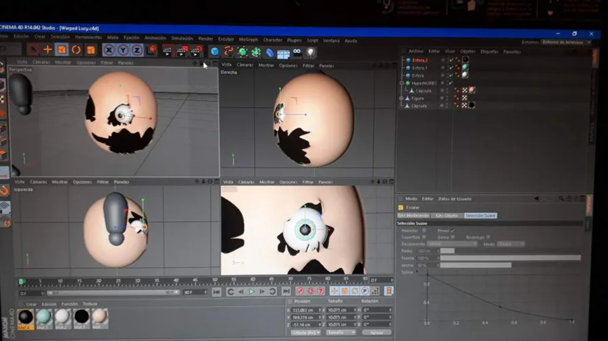Select Esfera.1 object row
Image resolution: width=608 pixels, height=341 pixels.
420,68
